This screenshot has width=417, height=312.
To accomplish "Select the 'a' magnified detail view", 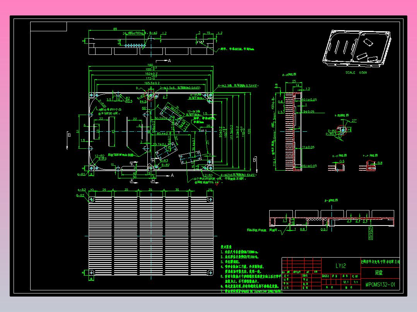I will coord(344,129).
